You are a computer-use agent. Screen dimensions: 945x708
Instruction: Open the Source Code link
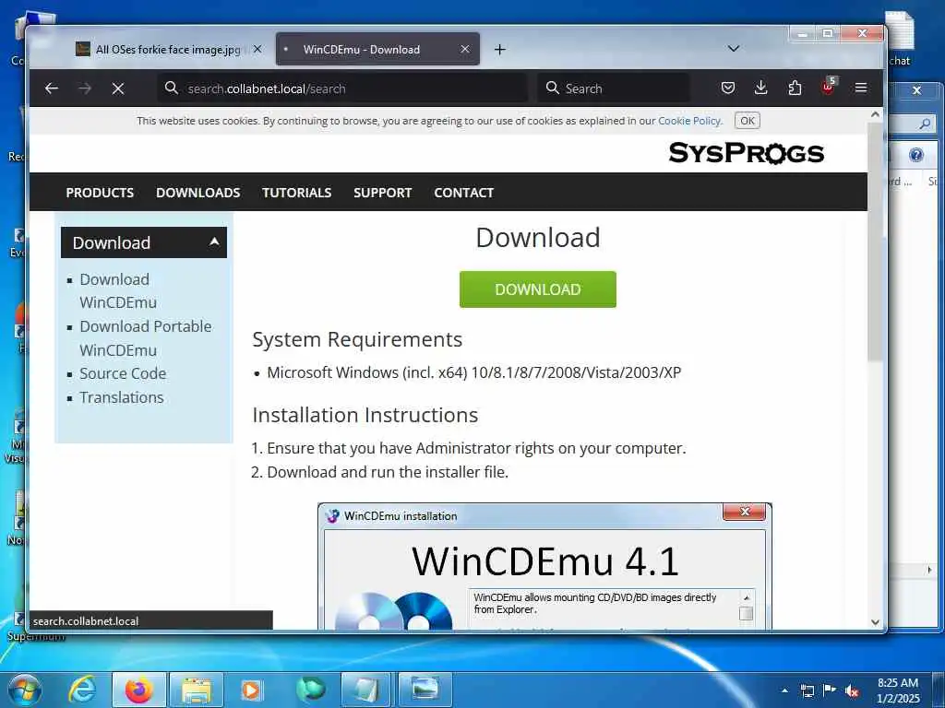(123, 373)
